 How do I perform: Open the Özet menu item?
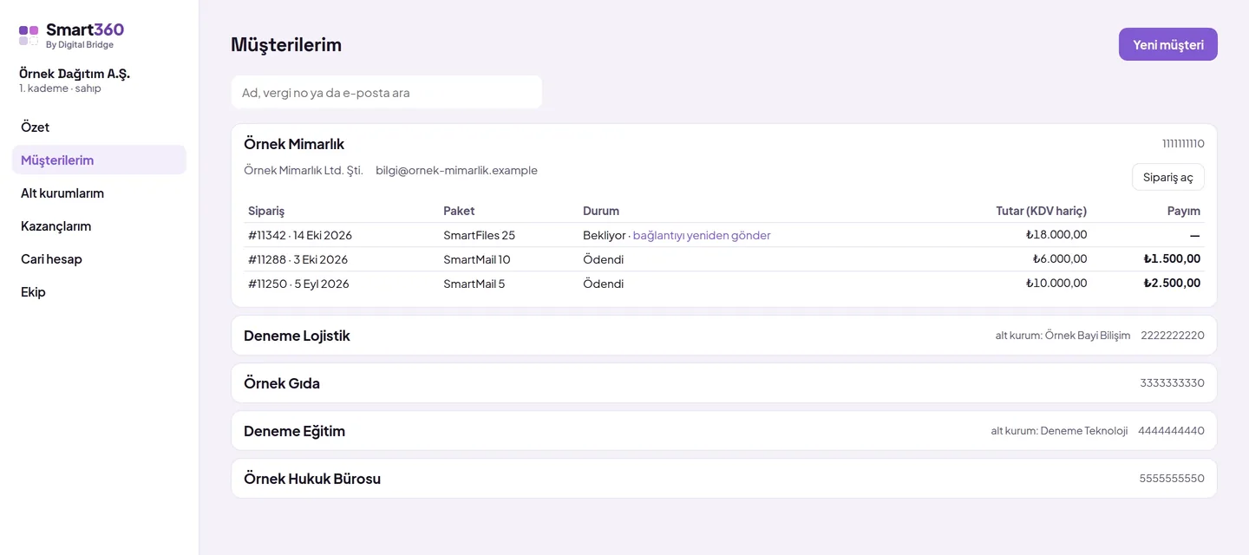pos(99,127)
